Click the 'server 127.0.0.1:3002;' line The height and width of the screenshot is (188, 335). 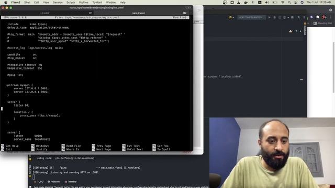[31, 92]
